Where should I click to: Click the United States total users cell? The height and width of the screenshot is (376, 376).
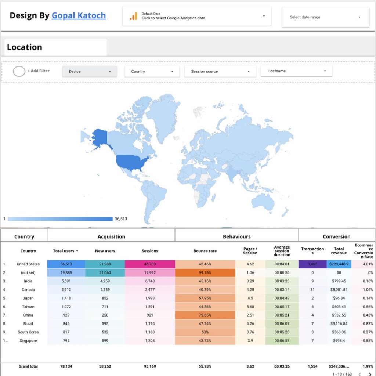tap(66, 264)
